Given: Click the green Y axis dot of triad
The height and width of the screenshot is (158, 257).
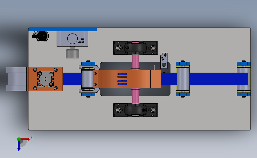Looking at the screenshot, I should click(x=19, y=139).
